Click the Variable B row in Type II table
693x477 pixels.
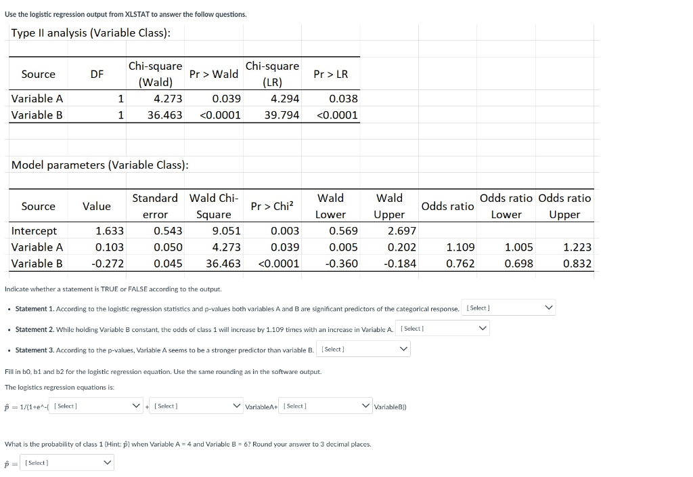click(x=37, y=115)
